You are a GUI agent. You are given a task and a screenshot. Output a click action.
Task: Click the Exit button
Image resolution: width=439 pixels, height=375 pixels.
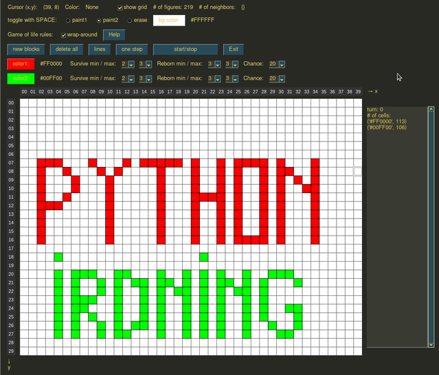coord(234,49)
